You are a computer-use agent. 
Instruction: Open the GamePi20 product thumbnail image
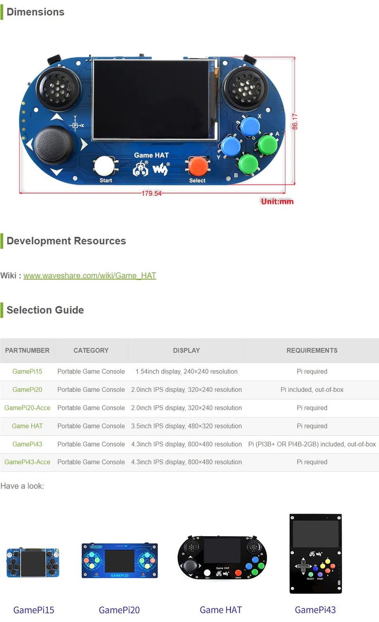click(119, 560)
